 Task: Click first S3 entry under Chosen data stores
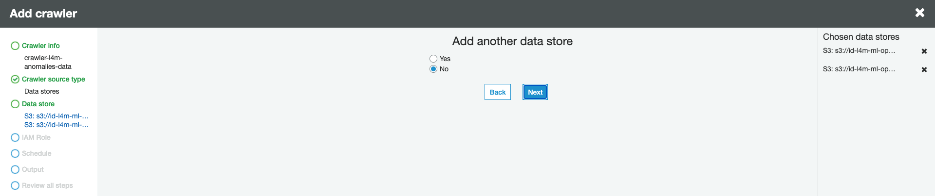click(x=859, y=50)
